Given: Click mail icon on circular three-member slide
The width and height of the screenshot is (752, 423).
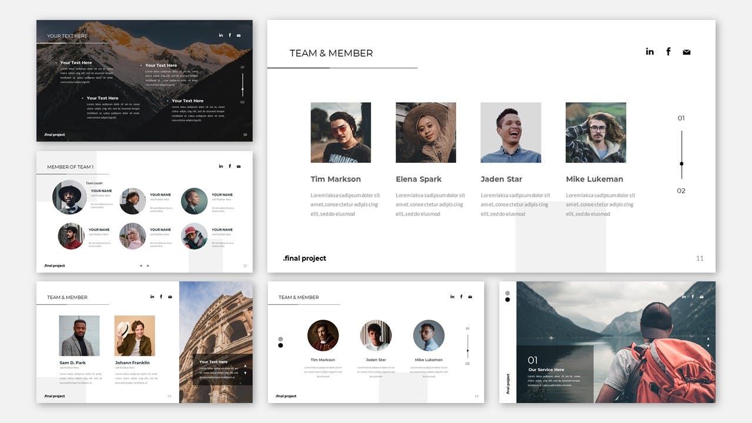Looking at the screenshot, I should tap(470, 297).
